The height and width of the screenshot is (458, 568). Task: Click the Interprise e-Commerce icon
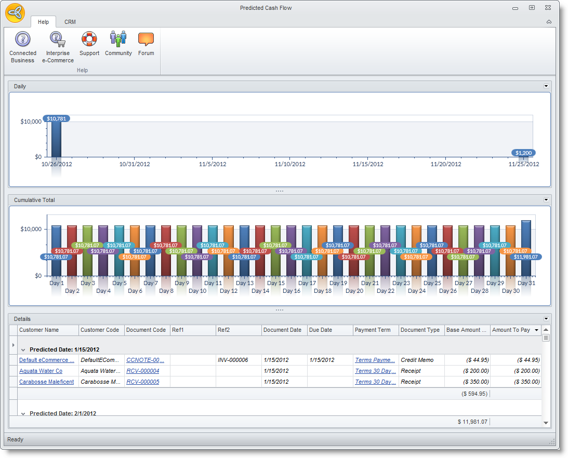[58, 39]
